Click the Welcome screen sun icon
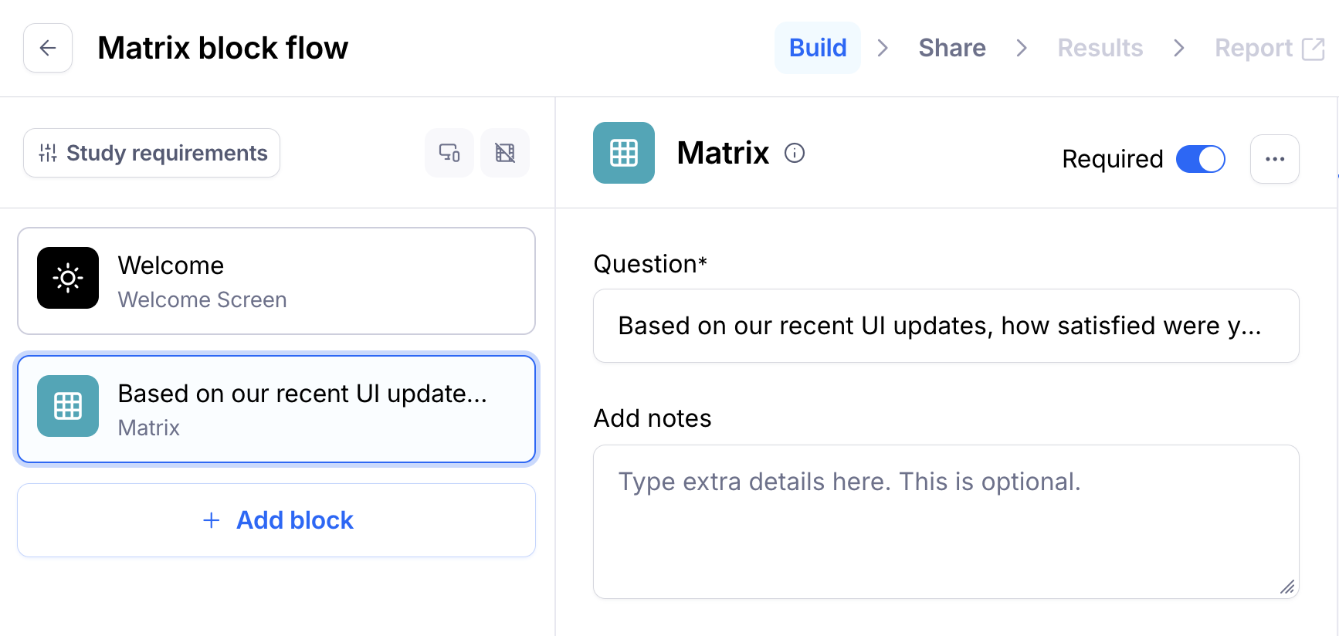The width and height of the screenshot is (1339, 636). [x=68, y=278]
